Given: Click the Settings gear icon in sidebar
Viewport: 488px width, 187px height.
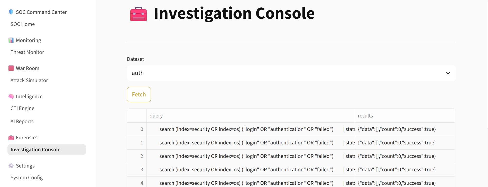Looking at the screenshot, I should pyautogui.click(x=11, y=166).
